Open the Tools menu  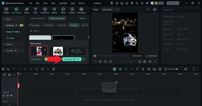45,3
